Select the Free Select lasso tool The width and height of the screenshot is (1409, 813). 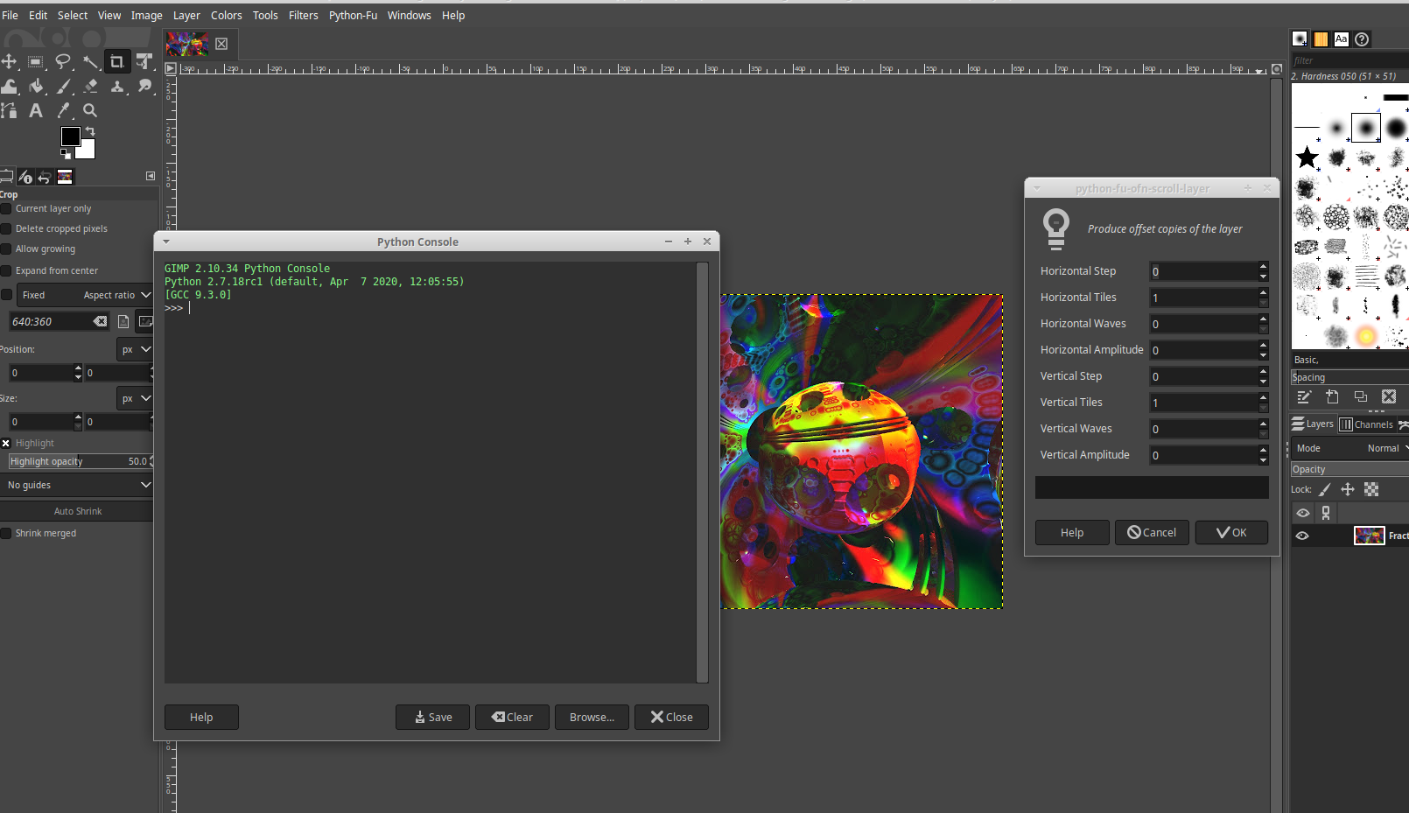pos(63,61)
